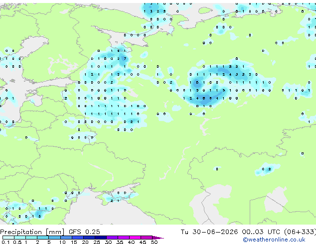Choose the bright magenta swatch between 40 and 45
This screenshot has height=244, width=316.
coord(135,238)
